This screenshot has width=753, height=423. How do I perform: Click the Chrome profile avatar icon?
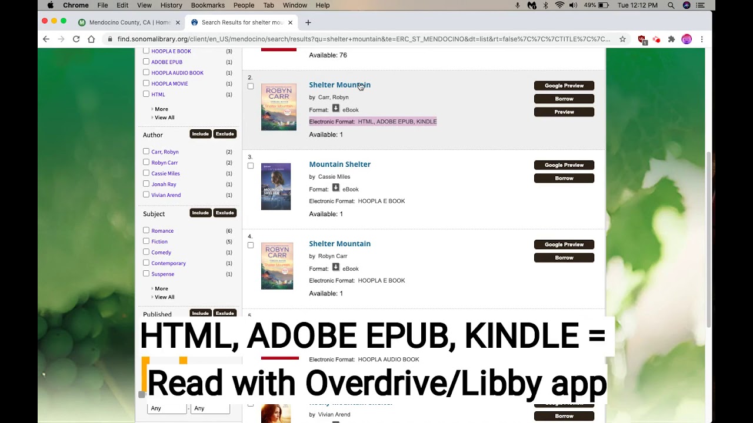[687, 39]
